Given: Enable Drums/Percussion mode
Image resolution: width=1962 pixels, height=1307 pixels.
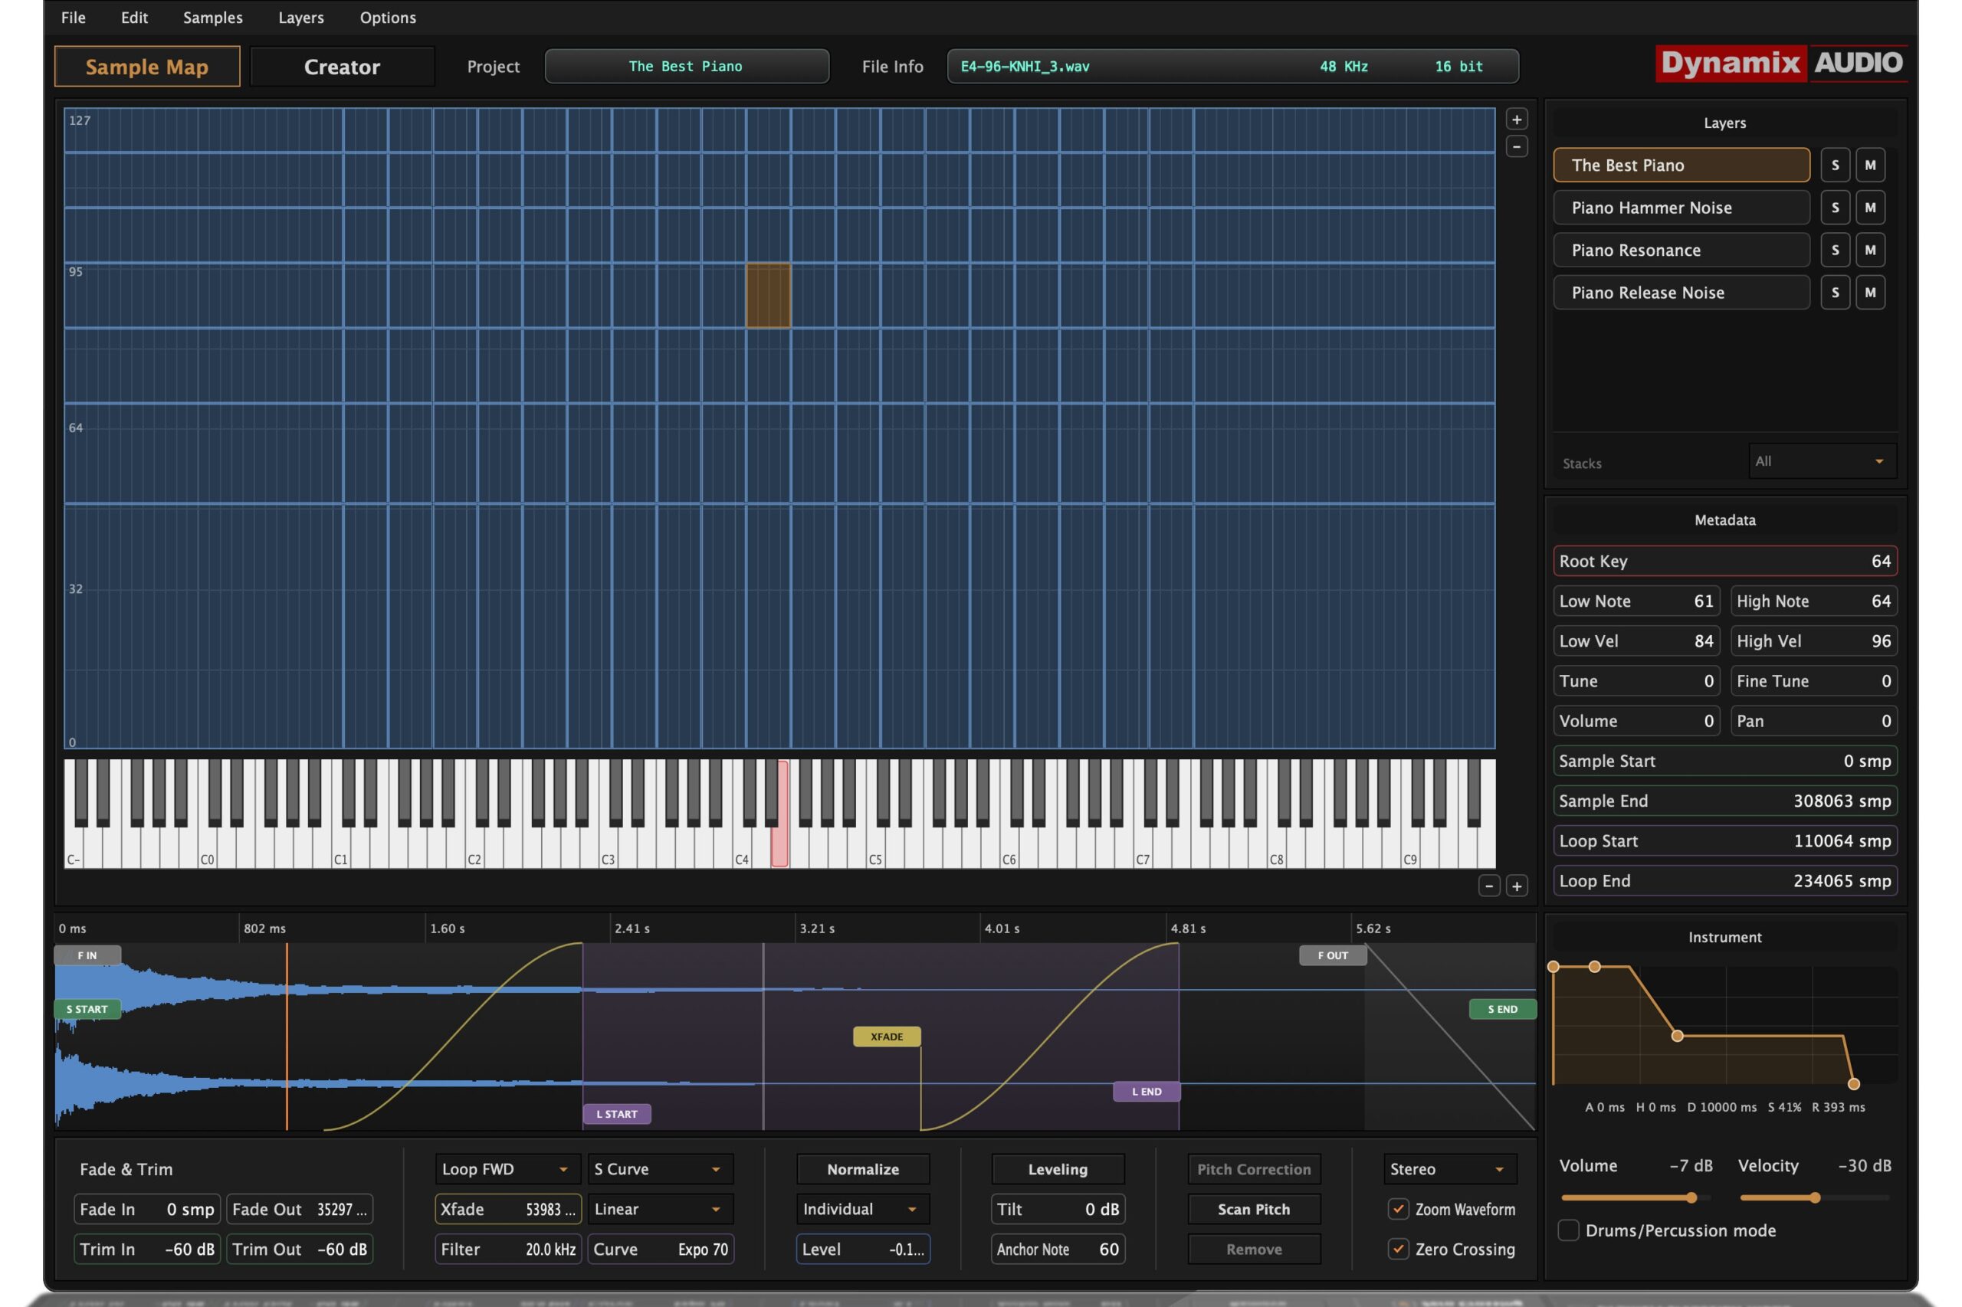Looking at the screenshot, I should [1567, 1230].
